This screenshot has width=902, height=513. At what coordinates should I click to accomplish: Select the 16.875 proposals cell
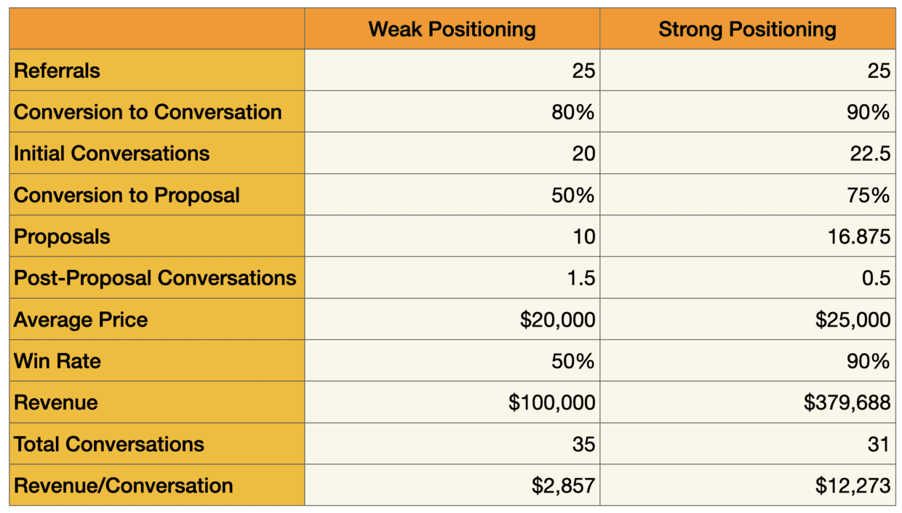(x=748, y=236)
